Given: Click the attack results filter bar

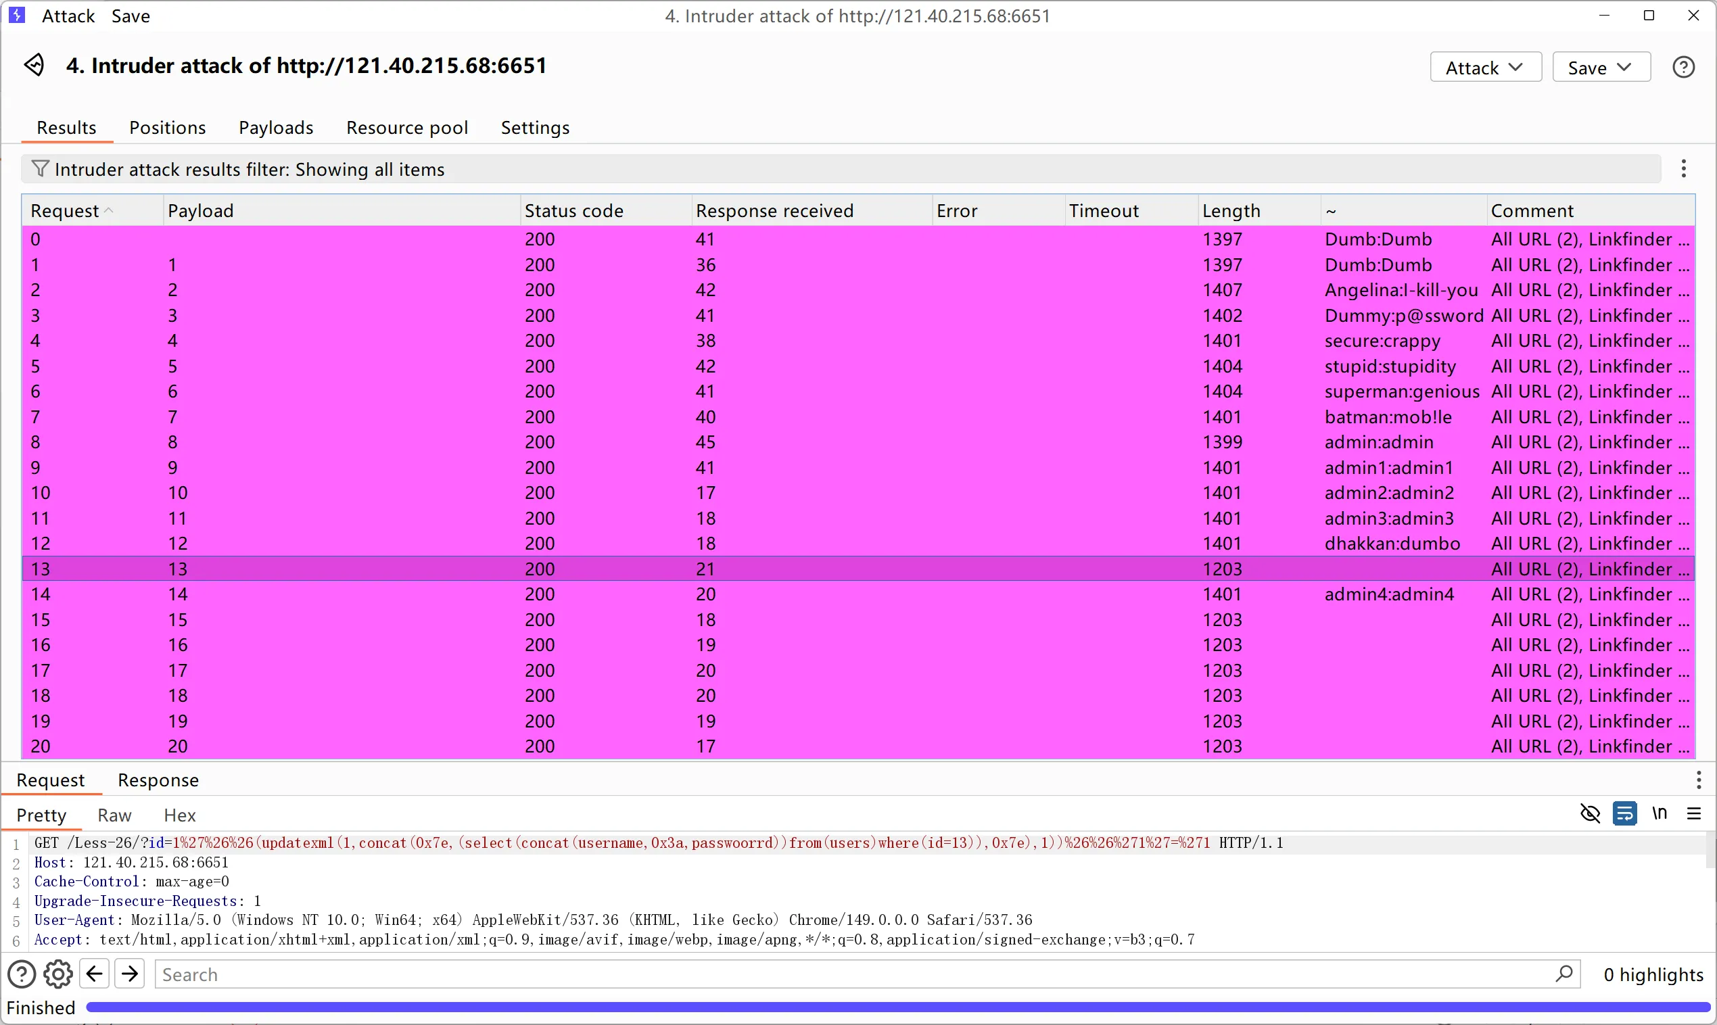Looking at the screenshot, I should (841, 169).
